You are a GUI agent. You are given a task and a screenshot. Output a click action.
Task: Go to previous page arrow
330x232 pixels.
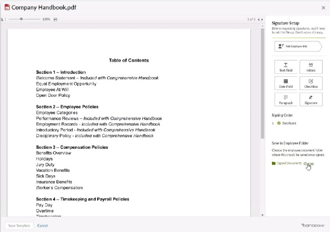(258, 19)
